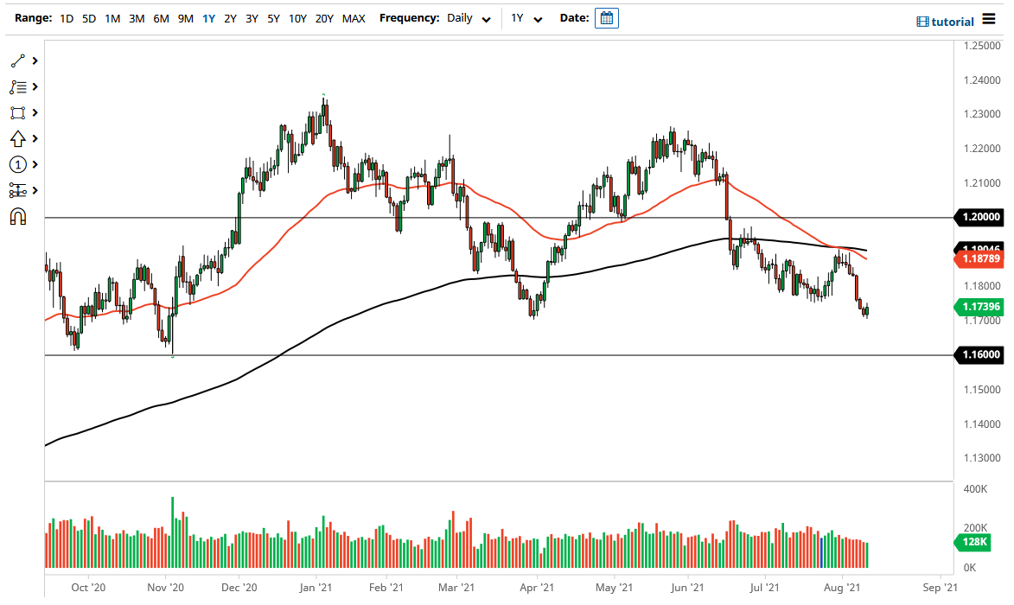Choose the 1D range option
1014x605 pixels.
click(x=67, y=18)
